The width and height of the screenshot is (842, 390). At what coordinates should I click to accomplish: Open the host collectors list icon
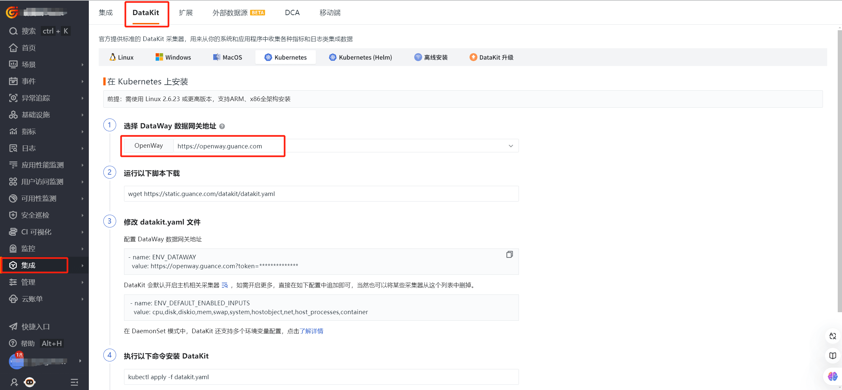[225, 285]
